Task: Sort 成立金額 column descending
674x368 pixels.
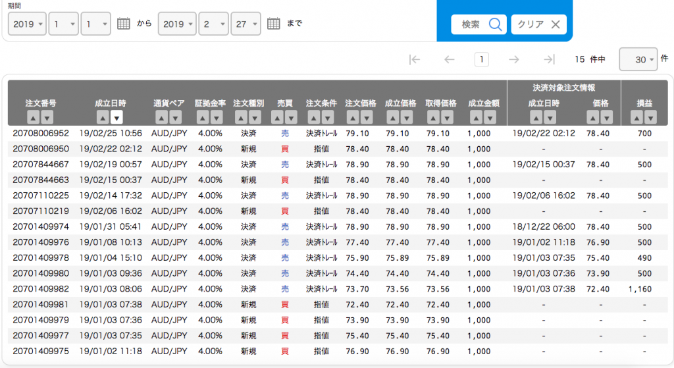Action: point(490,117)
